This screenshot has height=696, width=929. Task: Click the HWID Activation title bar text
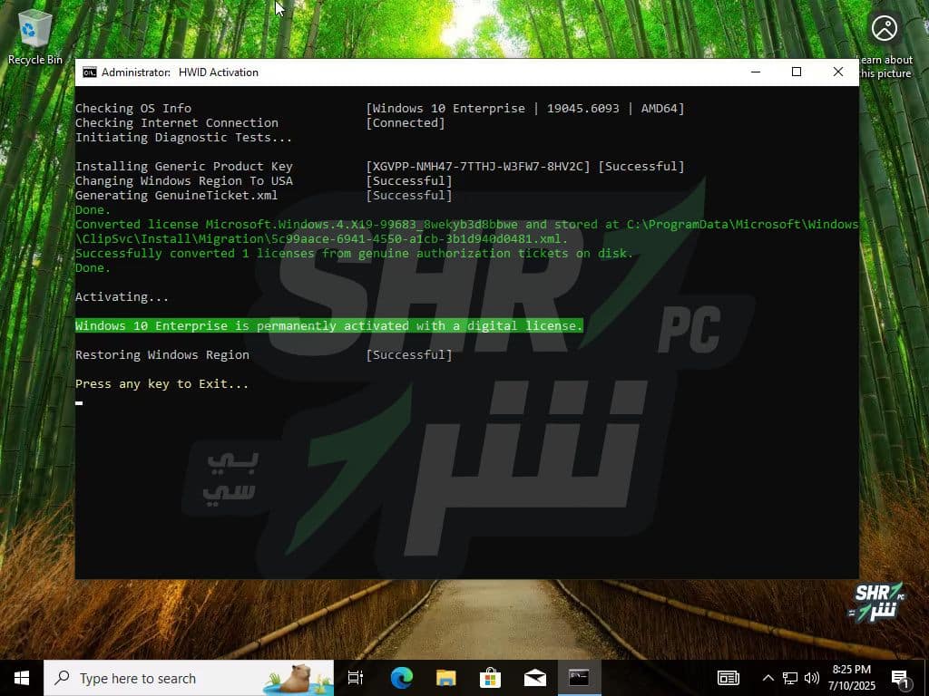181,72
